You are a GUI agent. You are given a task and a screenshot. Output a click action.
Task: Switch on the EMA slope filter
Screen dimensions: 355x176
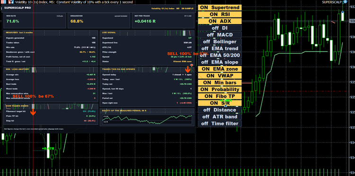[220, 62]
